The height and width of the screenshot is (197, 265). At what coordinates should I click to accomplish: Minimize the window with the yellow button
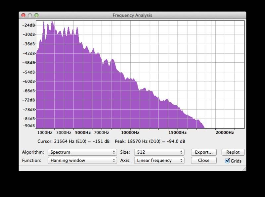(x=30, y=15)
